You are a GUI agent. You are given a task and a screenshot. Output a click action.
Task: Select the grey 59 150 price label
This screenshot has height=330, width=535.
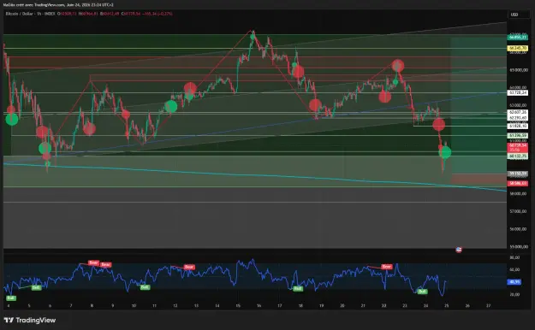click(x=518, y=174)
